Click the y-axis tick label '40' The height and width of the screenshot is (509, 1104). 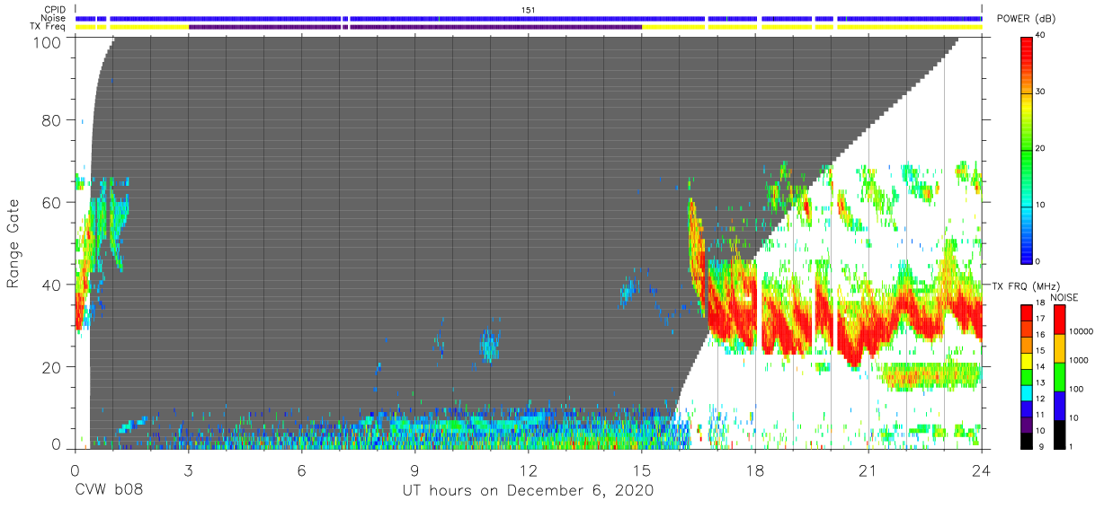click(x=53, y=285)
